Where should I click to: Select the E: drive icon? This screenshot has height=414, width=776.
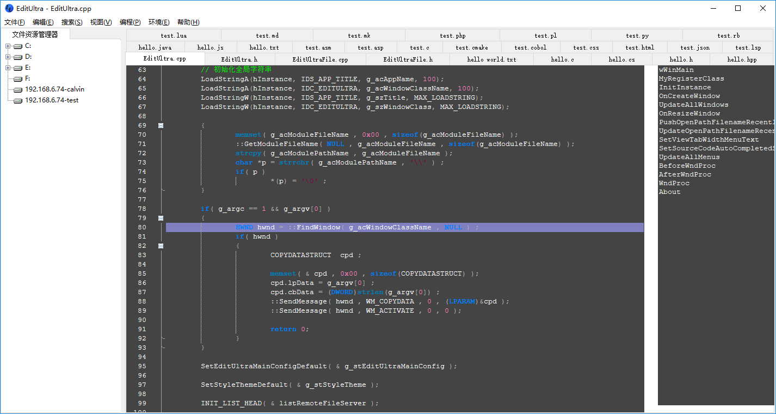pos(18,68)
